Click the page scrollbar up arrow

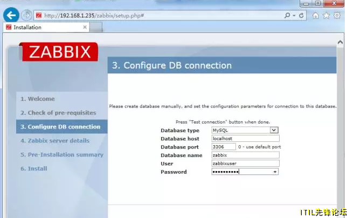click(x=340, y=42)
